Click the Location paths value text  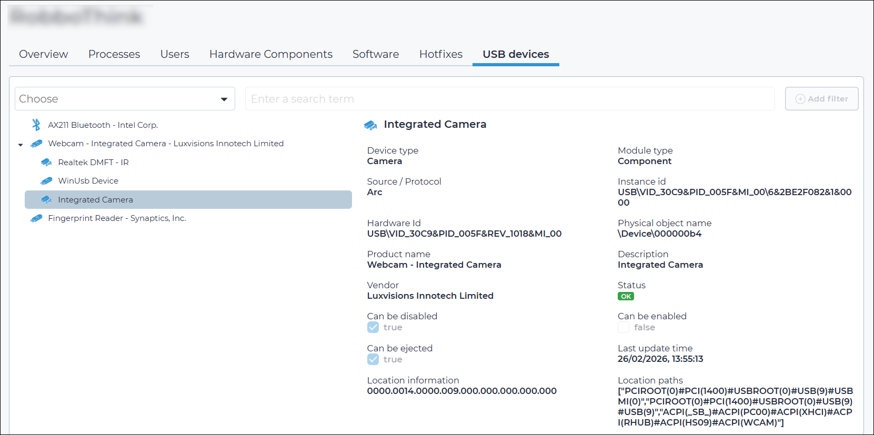736,407
